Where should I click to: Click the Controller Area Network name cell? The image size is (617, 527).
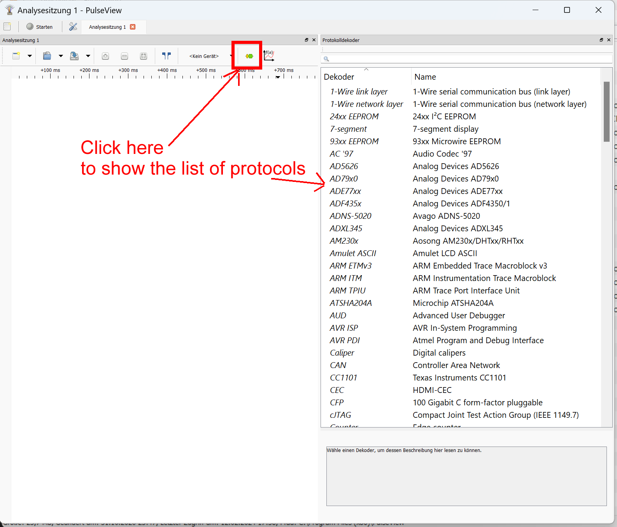[456, 365]
